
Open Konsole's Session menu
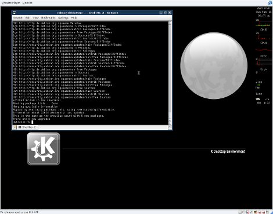point(18,17)
